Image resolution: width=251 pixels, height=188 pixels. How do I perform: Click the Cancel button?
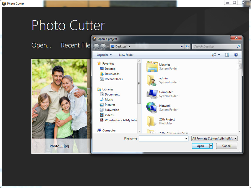pos(226,146)
